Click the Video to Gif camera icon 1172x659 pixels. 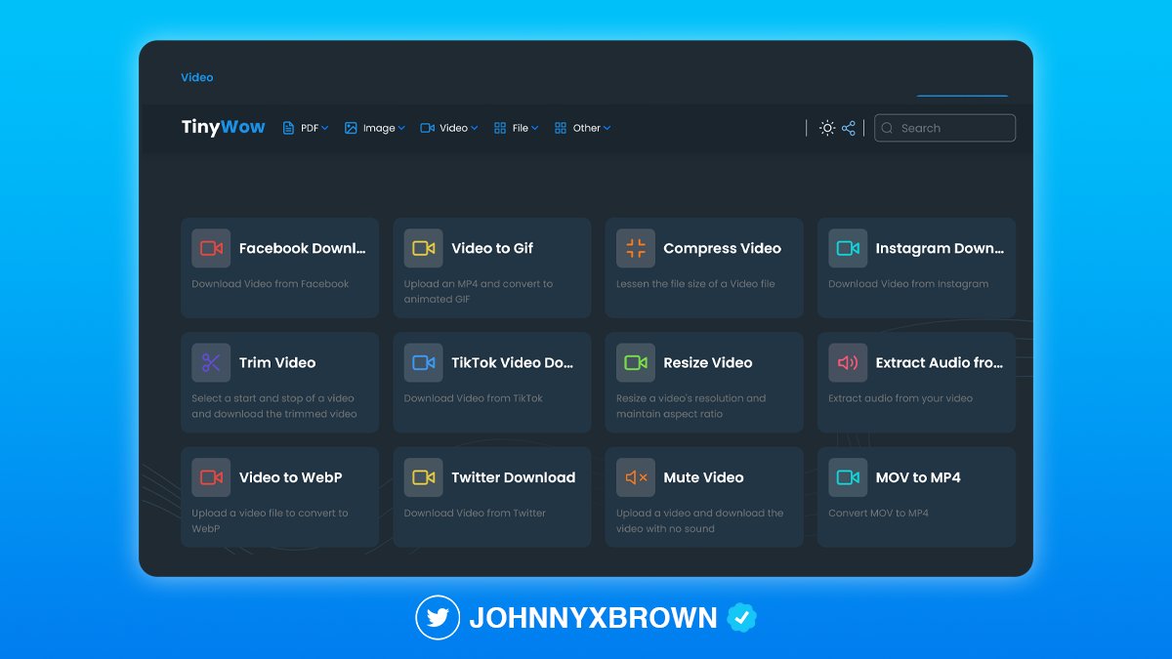pos(423,248)
